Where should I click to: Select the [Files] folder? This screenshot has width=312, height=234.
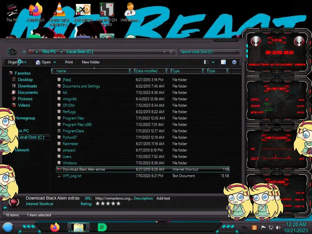pos(67,80)
